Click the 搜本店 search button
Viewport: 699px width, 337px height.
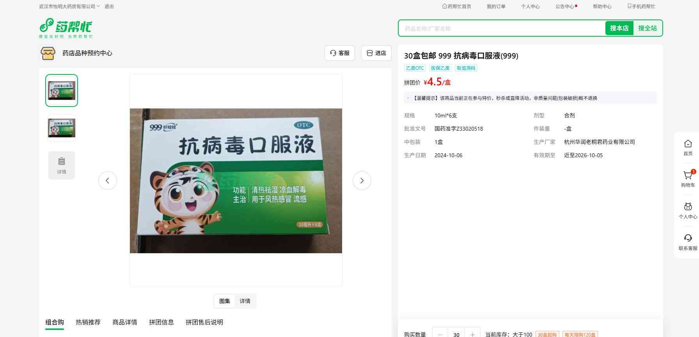coord(619,28)
